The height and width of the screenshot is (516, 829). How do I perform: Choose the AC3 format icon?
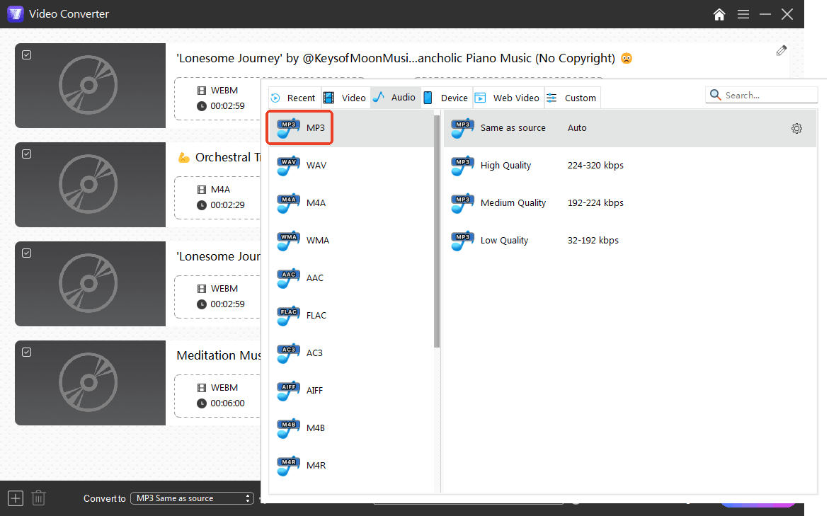point(288,354)
